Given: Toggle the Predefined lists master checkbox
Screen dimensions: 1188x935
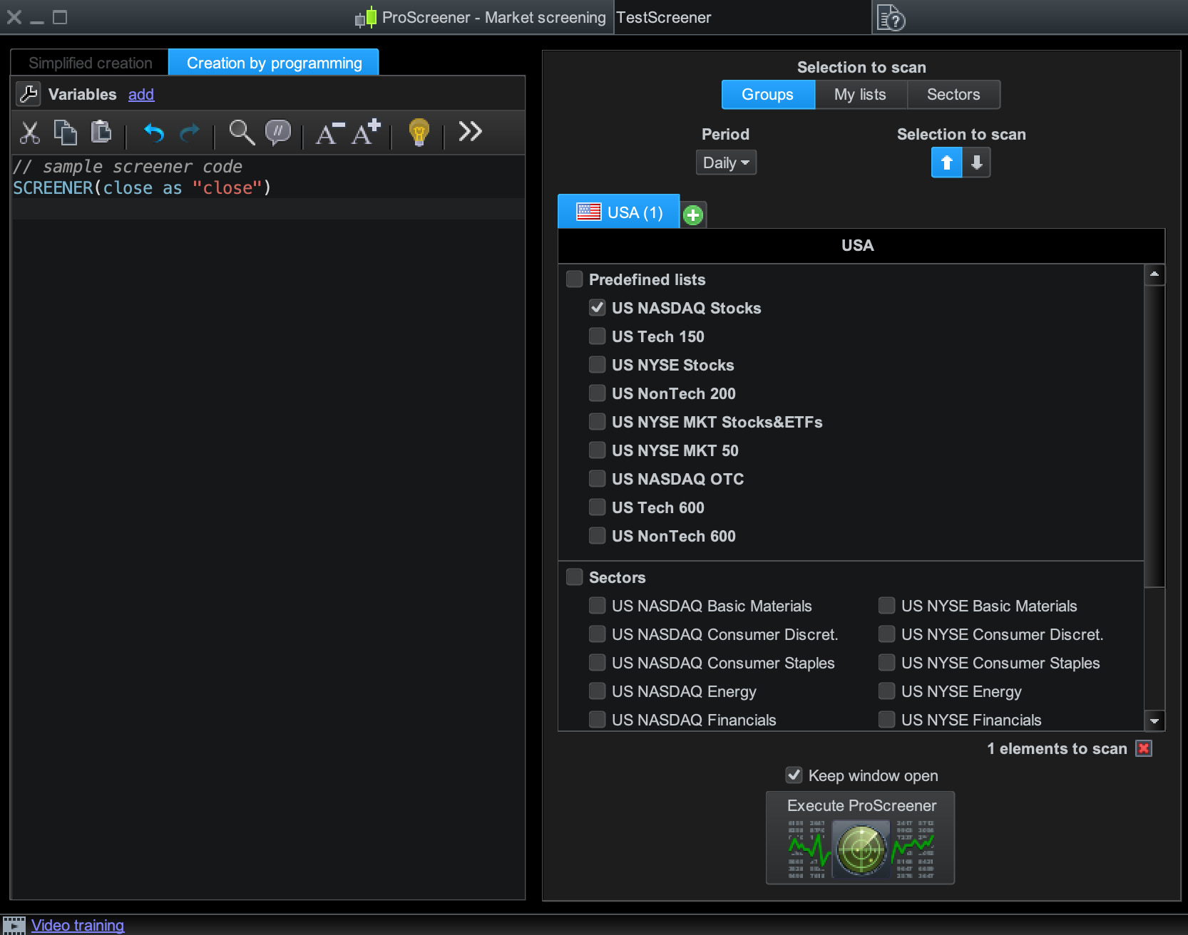Looking at the screenshot, I should click(574, 279).
